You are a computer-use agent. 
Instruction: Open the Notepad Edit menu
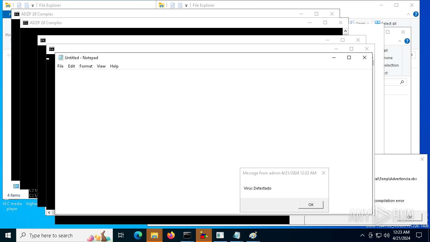72,66
